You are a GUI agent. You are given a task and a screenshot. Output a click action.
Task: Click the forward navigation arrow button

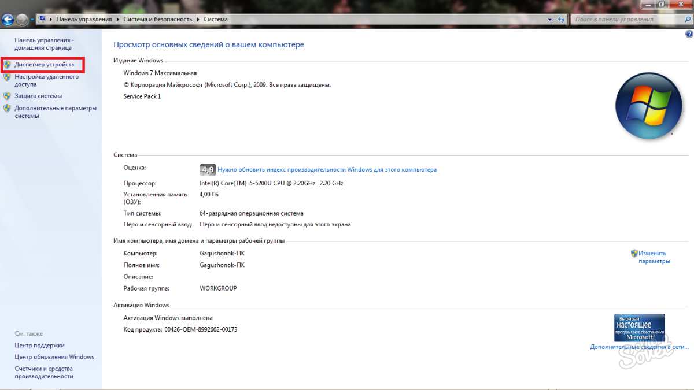[22, 19]
